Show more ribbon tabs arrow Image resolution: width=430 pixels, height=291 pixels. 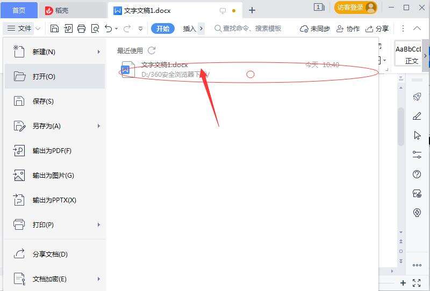pos(201,28)
